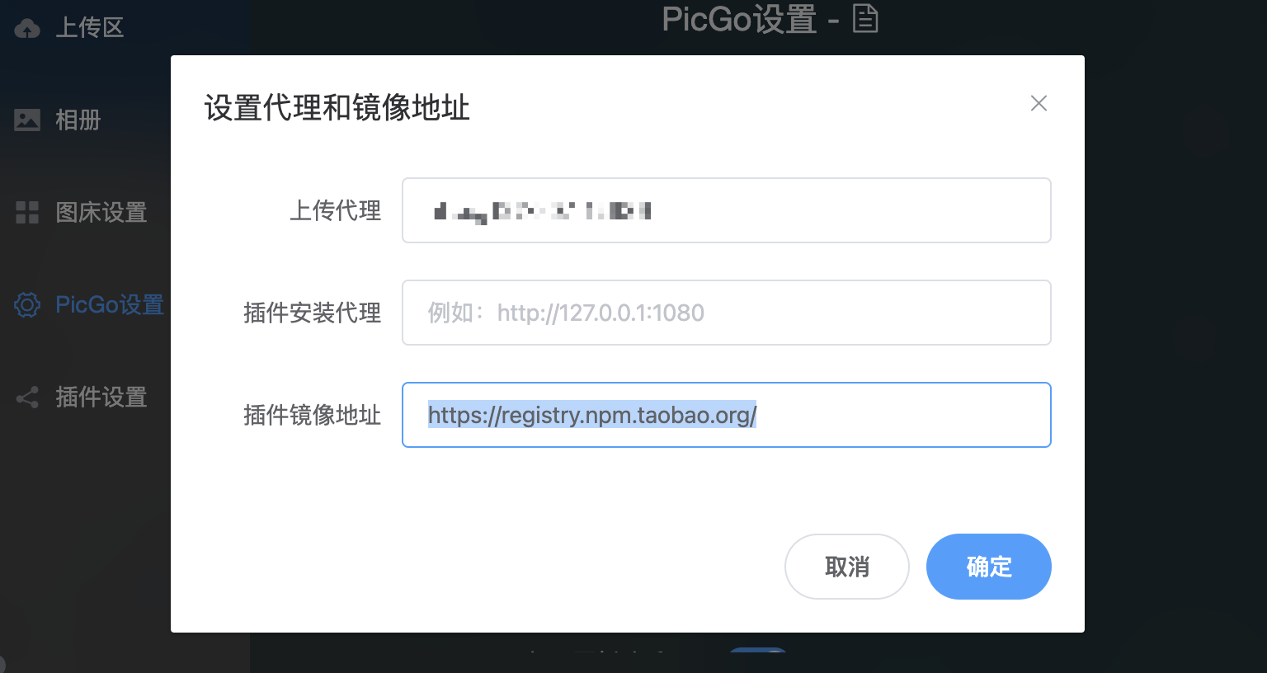Close the 设置代理和镜像地址 dialog

tap(1039, 103)
